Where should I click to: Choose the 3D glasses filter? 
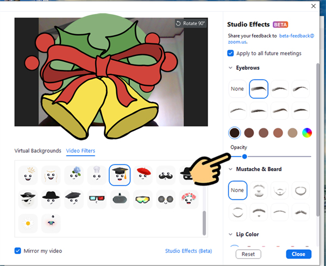tap(96, 199)
